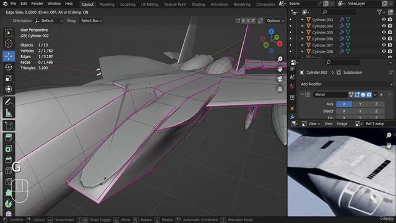The width and height of the screenshot is (396, 223).
Task: Click mesh data icon on Cylinder.003 row
Action: tap(348, 19)
